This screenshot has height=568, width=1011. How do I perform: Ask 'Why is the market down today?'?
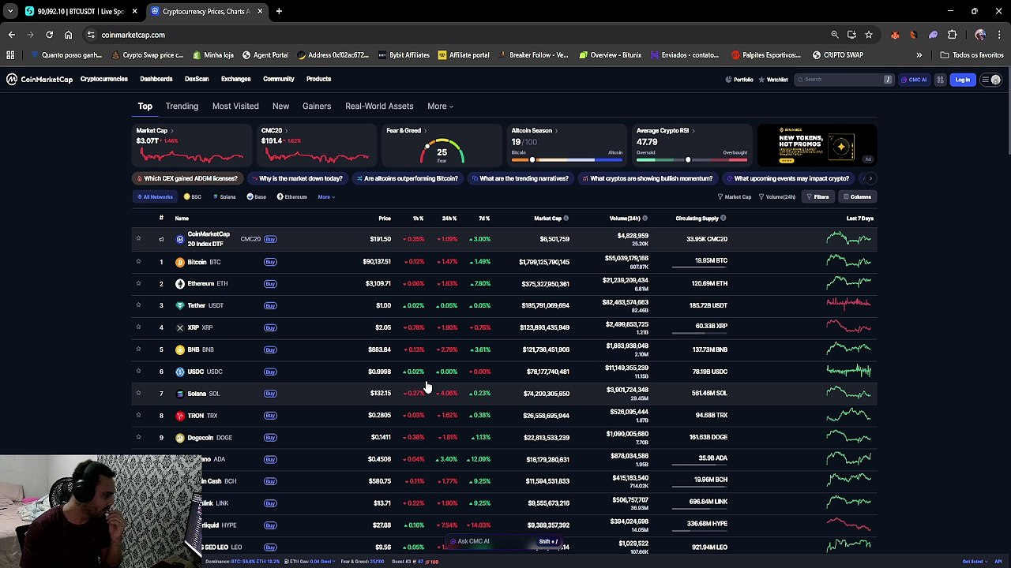click(x=296, y=178)
